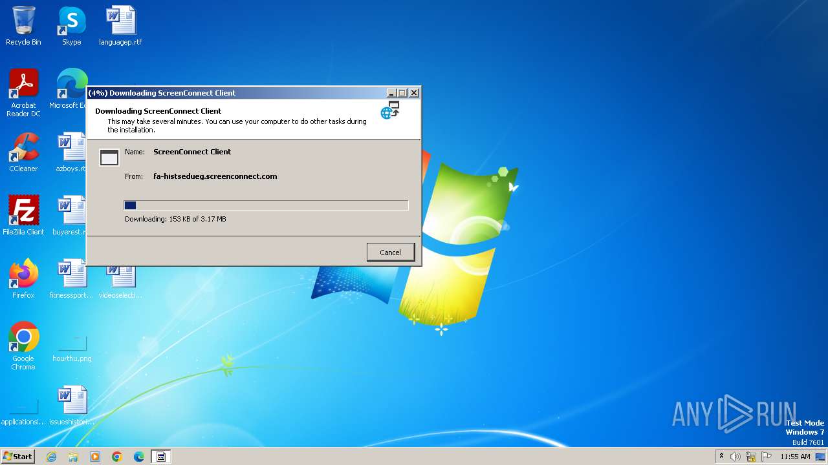Select the issueshistori document icon
This screenshot has height=465, width=828.
point(72,405)
